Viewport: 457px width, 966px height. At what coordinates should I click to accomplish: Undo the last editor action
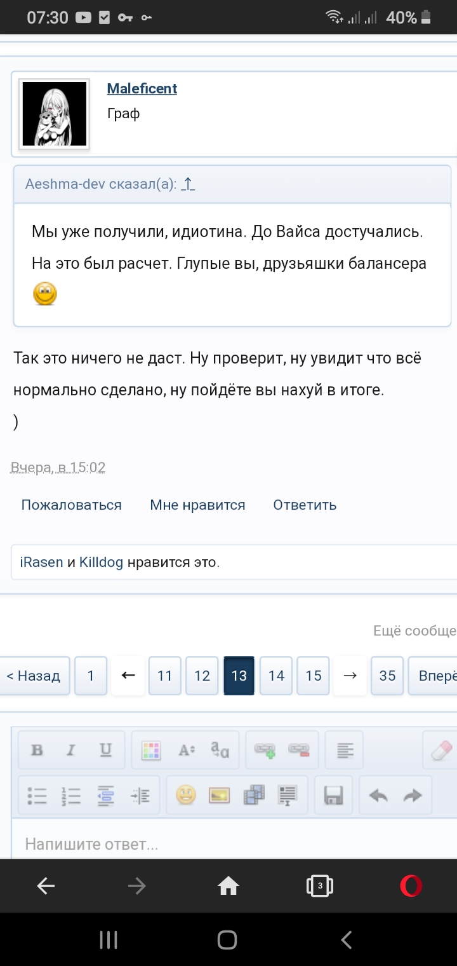click(x=378, y=795)
